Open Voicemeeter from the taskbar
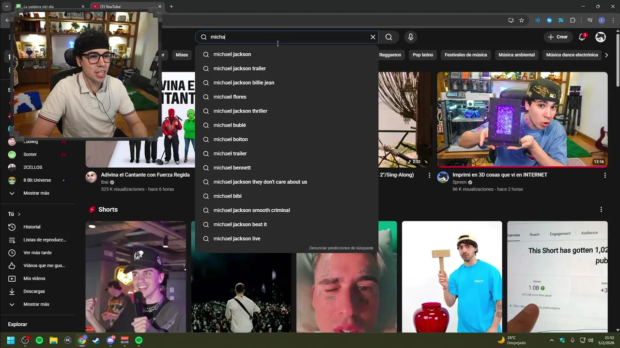Screen dimensions: 620x348 (x=124, y=340)
